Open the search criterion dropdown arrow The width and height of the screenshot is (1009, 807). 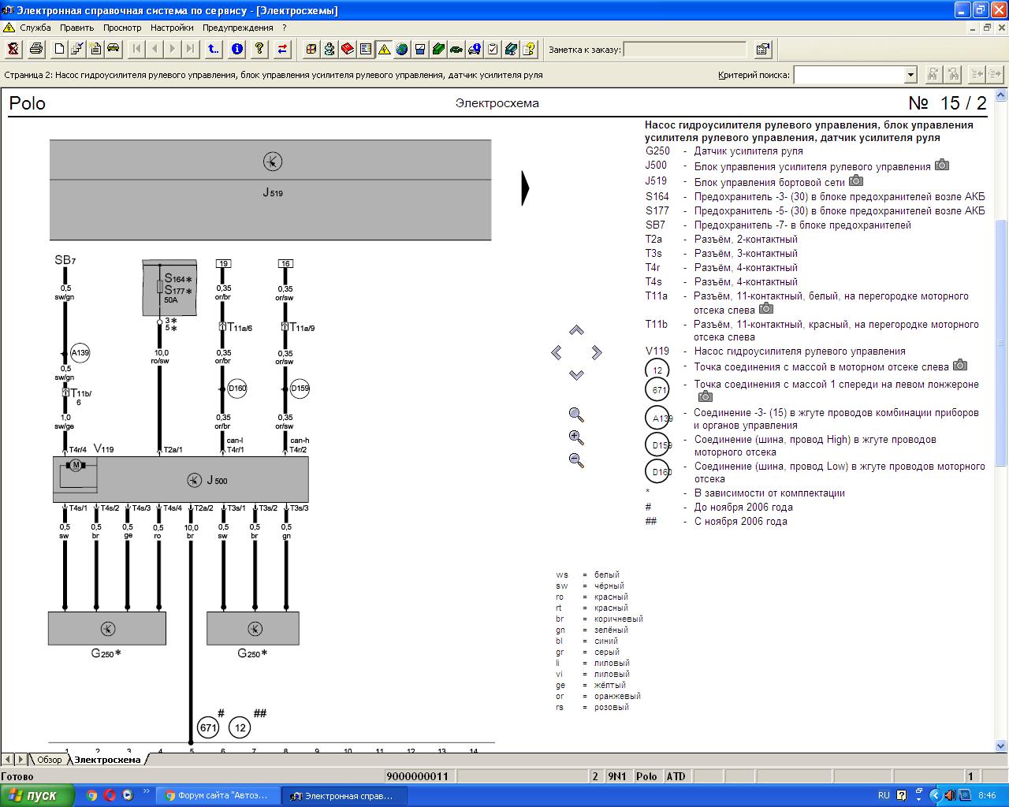click(x=910, y=75)
